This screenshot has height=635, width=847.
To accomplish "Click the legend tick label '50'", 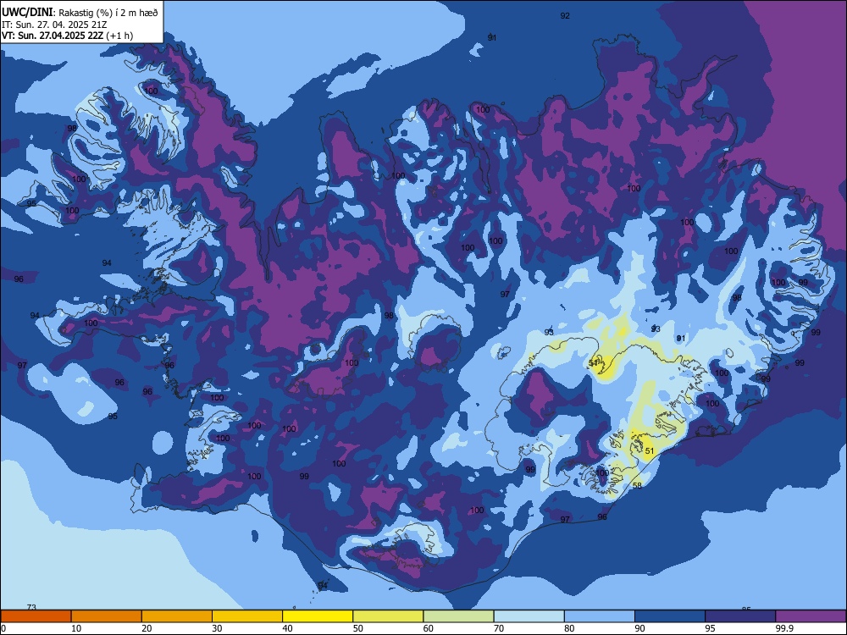I will coord(357,628).
